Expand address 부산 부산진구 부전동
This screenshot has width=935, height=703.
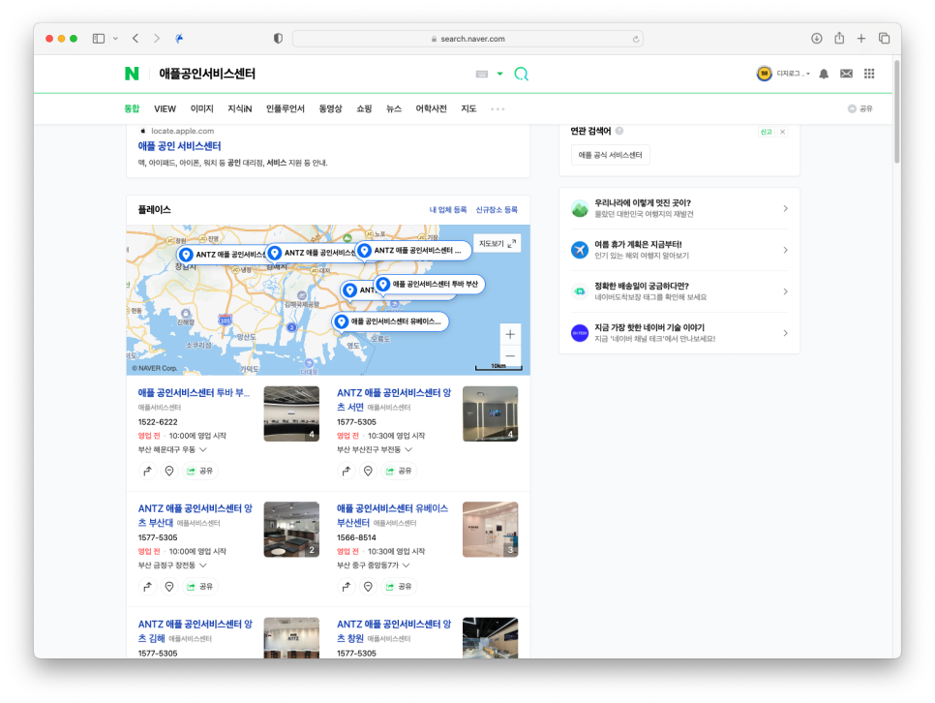(x=374, y=449)
